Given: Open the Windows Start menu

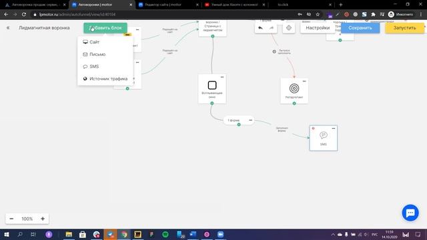Looking at the screenshot, I should 7,234.
